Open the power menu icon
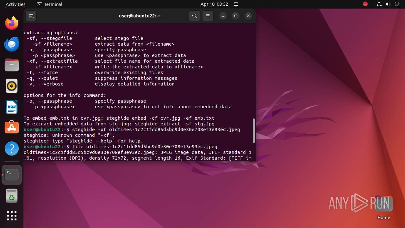This screenshot has height=228, width=405. [397, 4]
